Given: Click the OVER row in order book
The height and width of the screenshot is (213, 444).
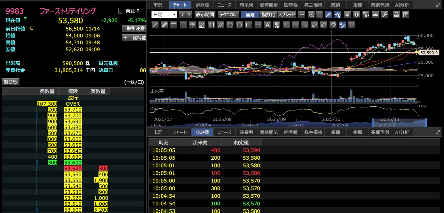Looking at the screenshot, I should click(x=73, y=104).
